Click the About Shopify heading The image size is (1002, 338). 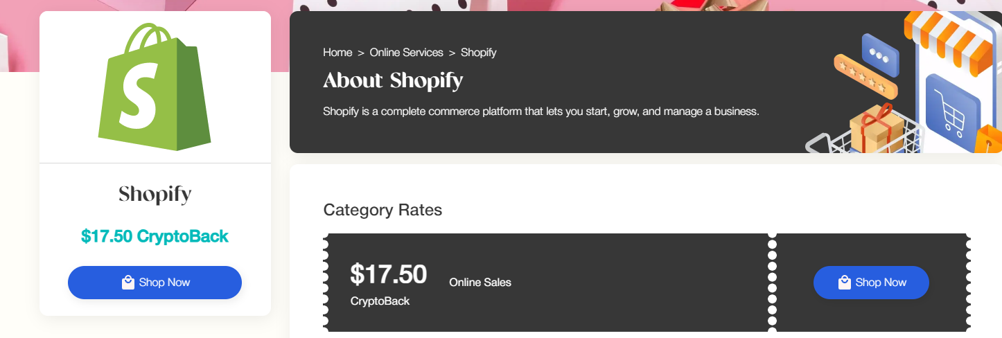pyautogui.click(x=393, y=81)
